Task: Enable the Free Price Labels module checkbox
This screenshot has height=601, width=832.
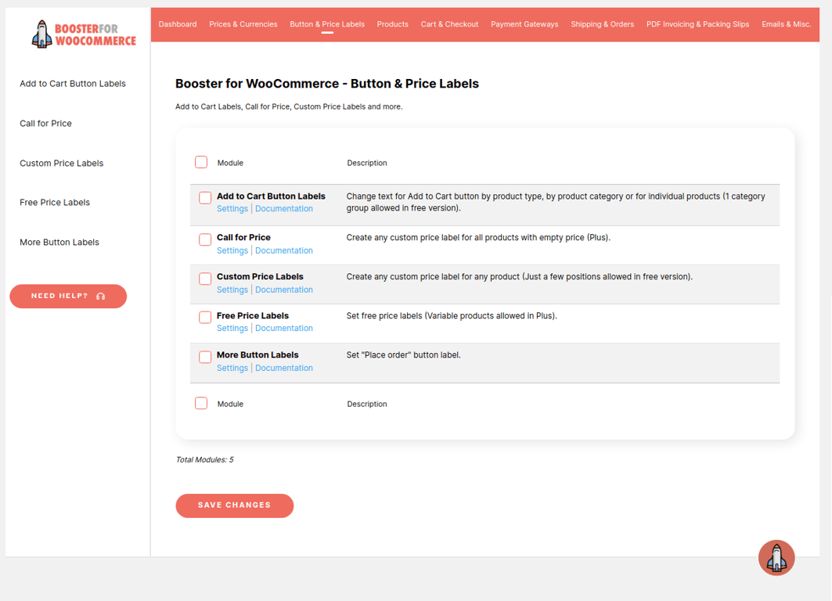Action: (205, 317)
